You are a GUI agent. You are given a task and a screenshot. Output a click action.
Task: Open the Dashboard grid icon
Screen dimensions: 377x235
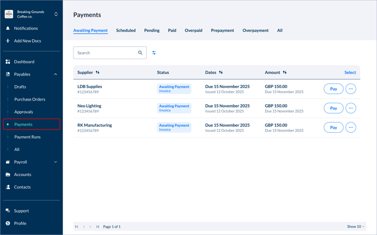pyautogui.click(x=8, y=62)
